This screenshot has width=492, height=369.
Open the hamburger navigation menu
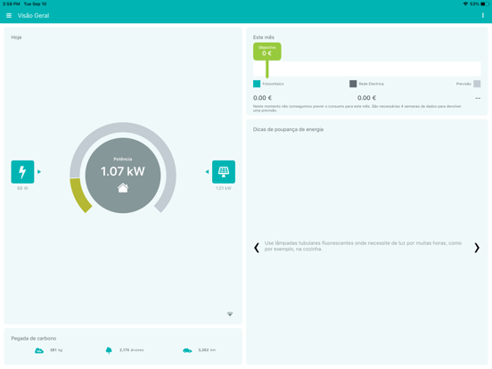click(x=9, y=16)
